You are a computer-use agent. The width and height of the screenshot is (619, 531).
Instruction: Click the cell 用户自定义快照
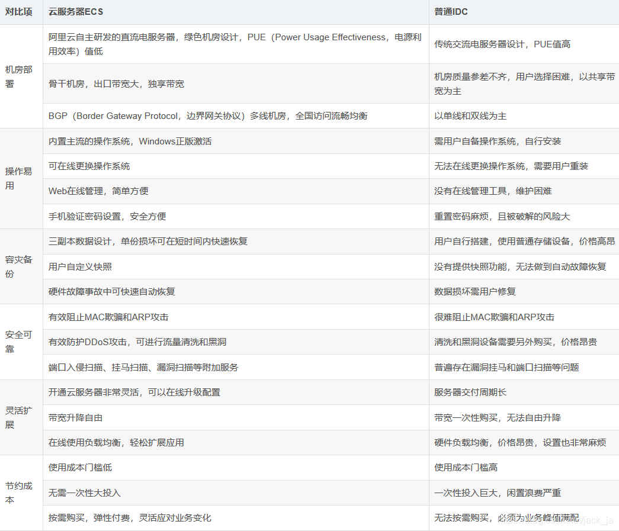(x=236, y=266)
